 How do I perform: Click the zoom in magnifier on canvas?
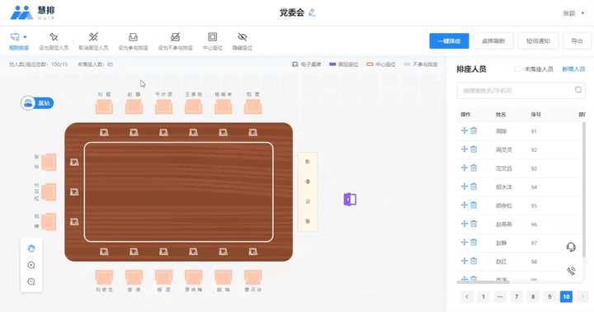click(31, 265)
